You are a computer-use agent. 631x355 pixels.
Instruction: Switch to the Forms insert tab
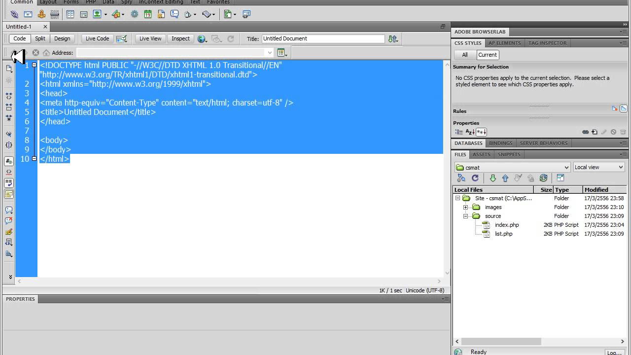71,2
